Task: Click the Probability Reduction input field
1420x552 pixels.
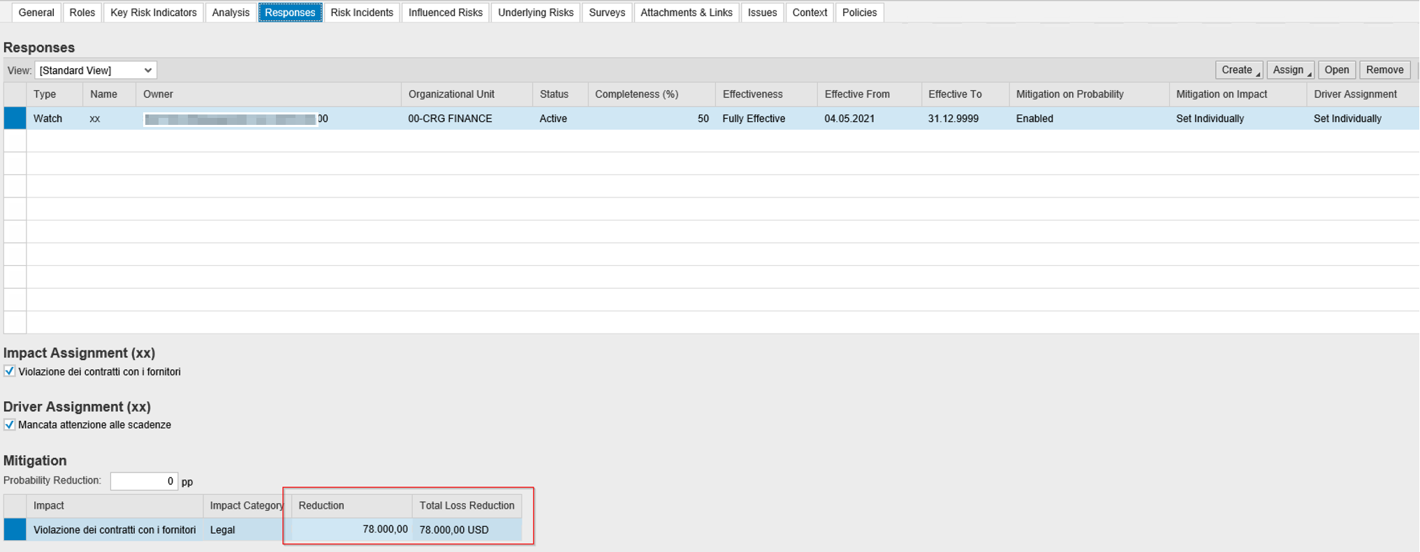Action: point(144,482)
